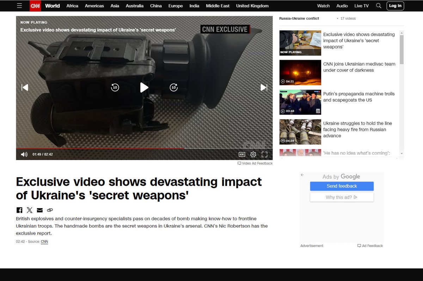Screen dimensions: 423x281
Task: Click playlist scroll down arrow
Action: pyautogui.click(x=401, y=154)
